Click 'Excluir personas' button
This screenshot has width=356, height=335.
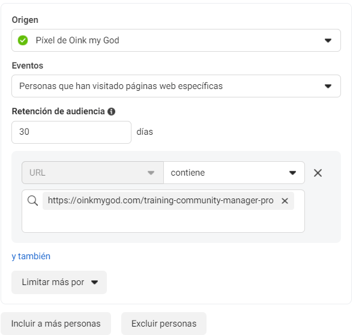click(x=164, y=324)
